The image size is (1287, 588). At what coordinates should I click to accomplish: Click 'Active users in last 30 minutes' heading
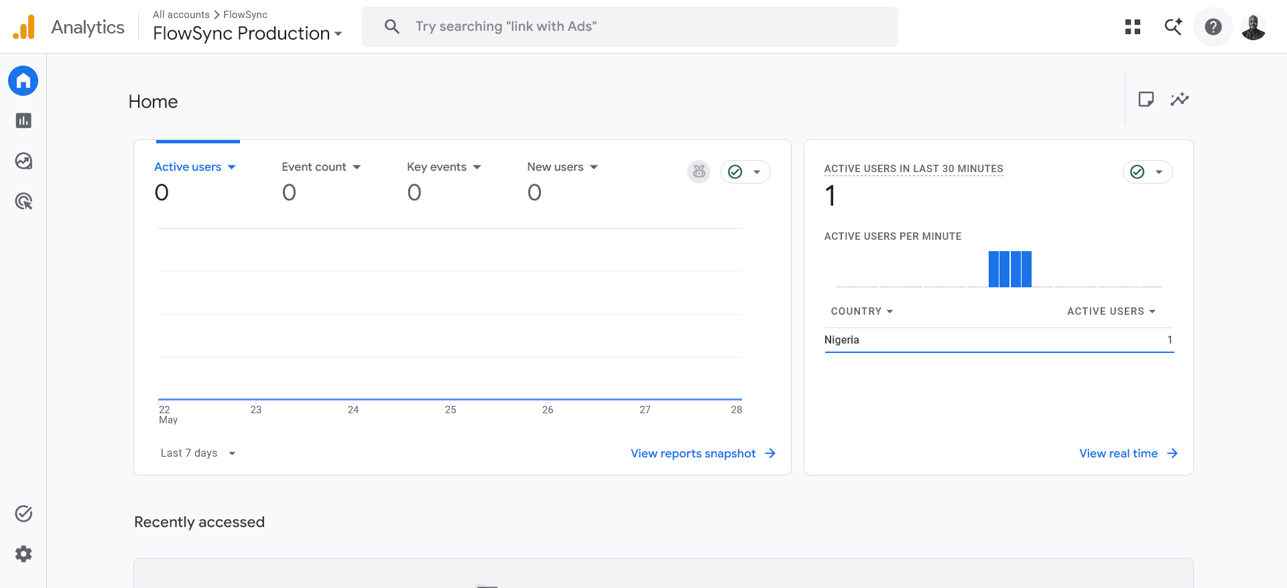tap(914, 169)
